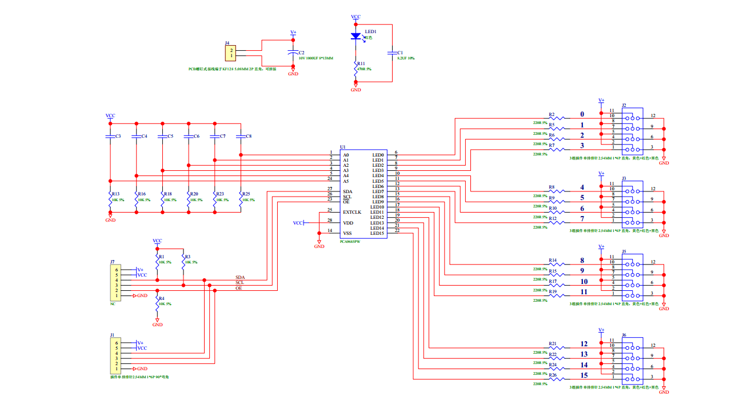Click the OE net label near J7 wires
Viewport: 743px width, 412px height.
tap(239, 288)
